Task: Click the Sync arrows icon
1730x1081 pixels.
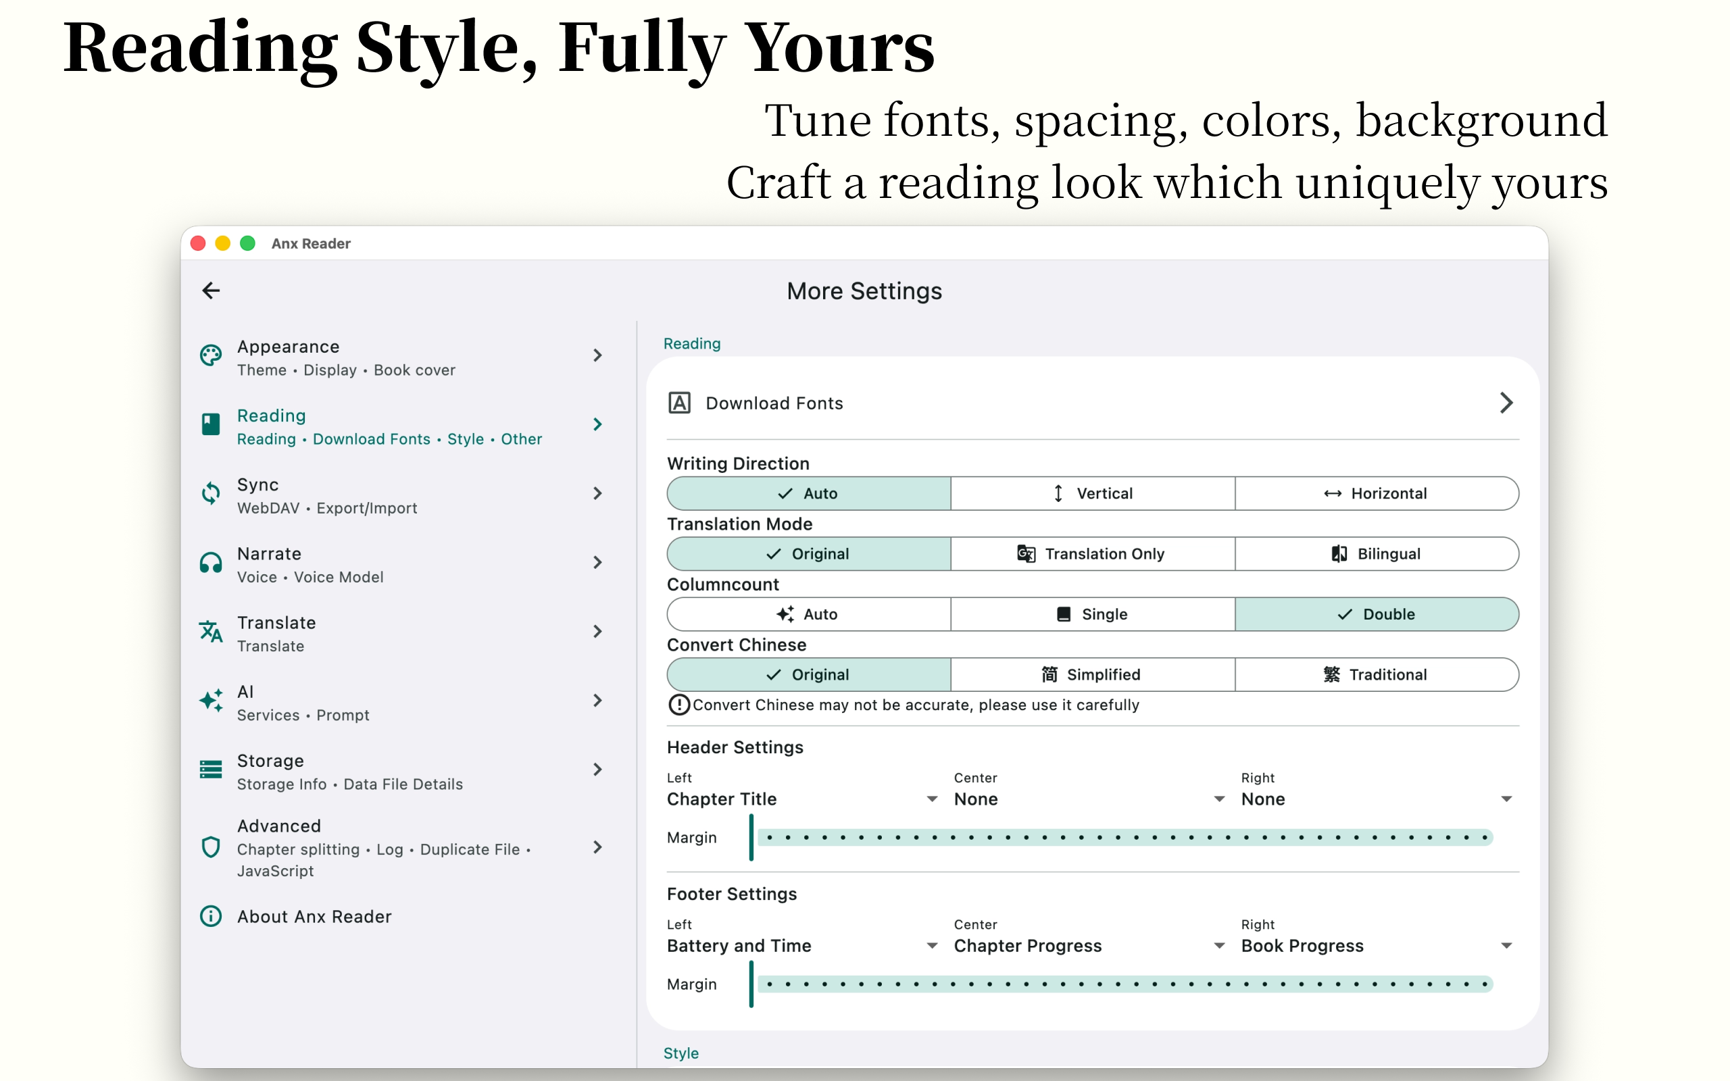Action: pos(211,493)
